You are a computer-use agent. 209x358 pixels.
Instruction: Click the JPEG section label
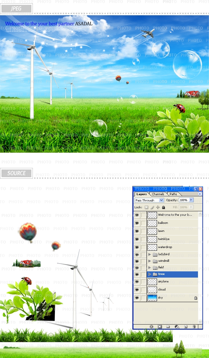coord(16,9)
